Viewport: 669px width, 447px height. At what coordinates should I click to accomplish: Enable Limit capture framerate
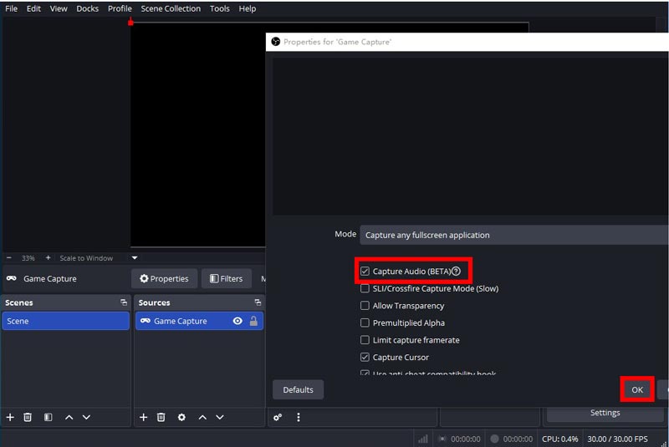365,339
